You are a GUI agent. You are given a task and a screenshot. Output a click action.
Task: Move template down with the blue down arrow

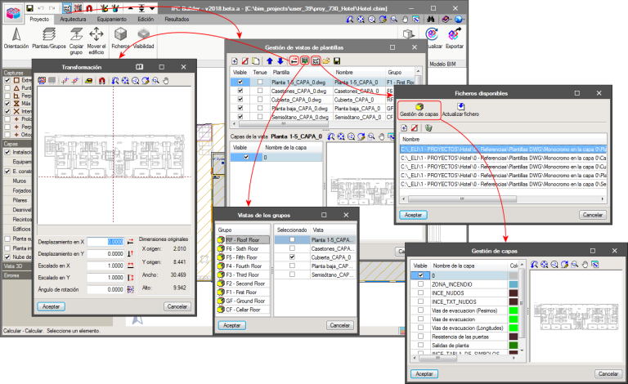[280, 60]
